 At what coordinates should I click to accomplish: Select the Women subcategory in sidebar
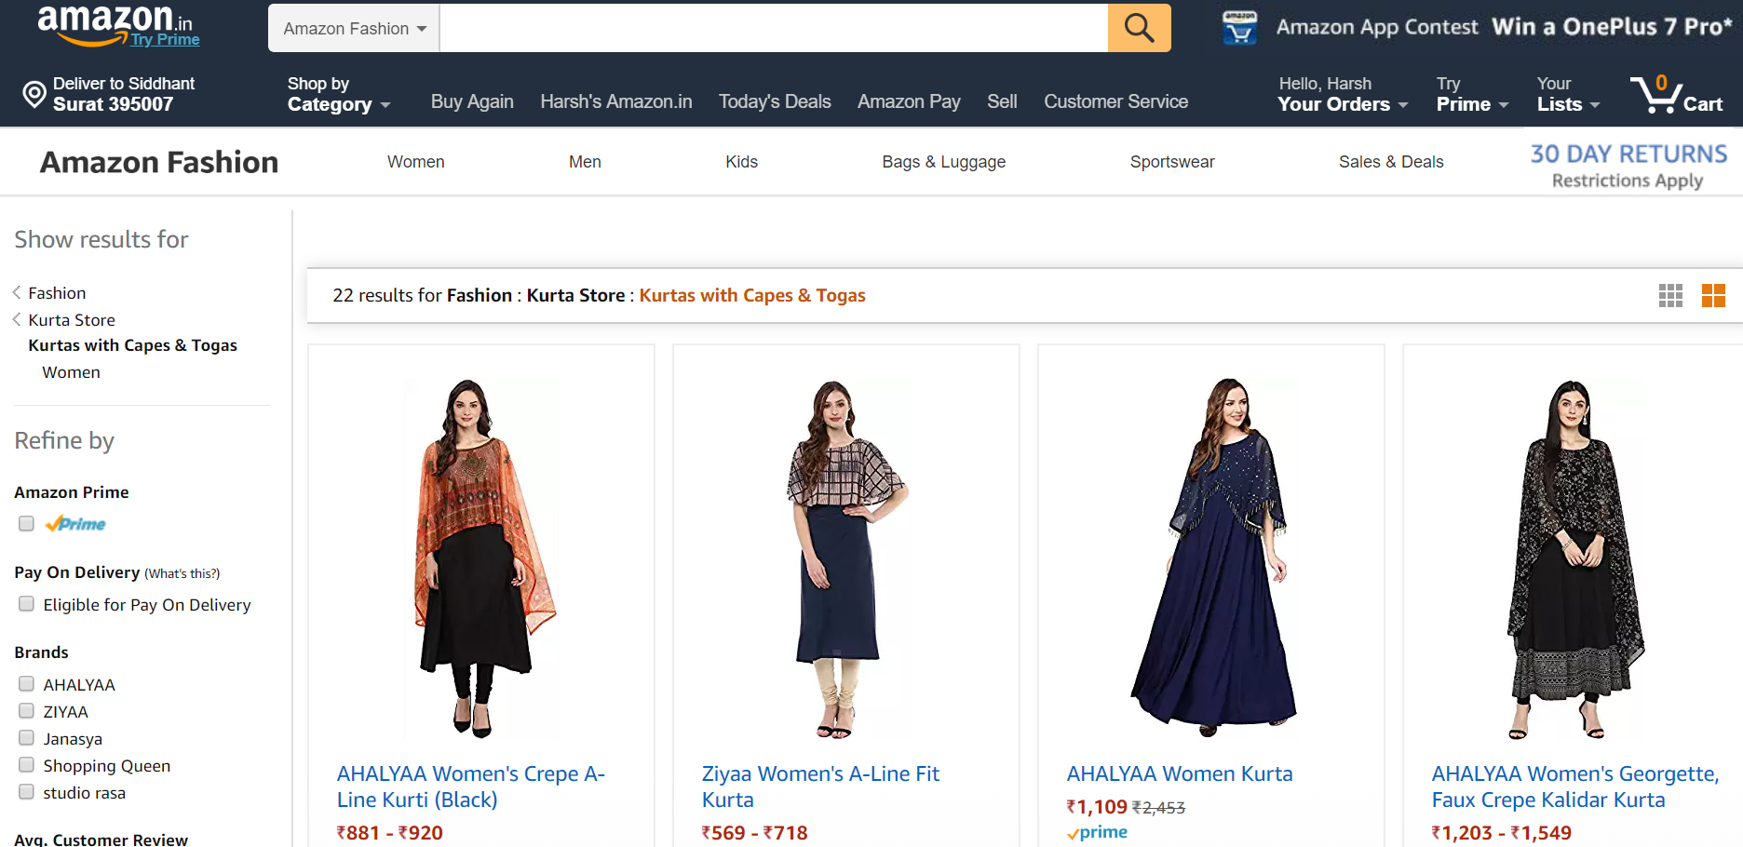point(71,372)
